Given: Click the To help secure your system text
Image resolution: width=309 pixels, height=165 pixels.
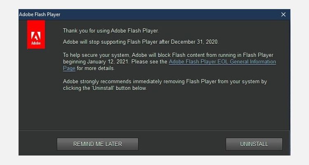Looking at the screenshot, I should [x=96, y=55].
